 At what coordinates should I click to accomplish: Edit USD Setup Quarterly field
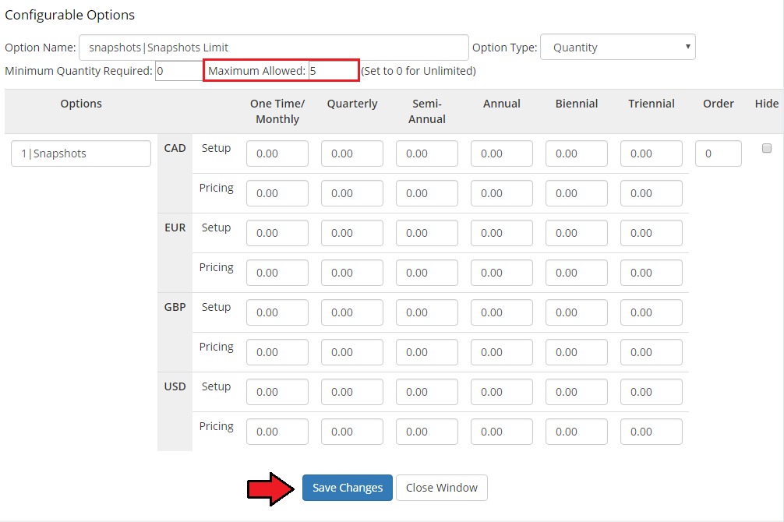[352, 392]
